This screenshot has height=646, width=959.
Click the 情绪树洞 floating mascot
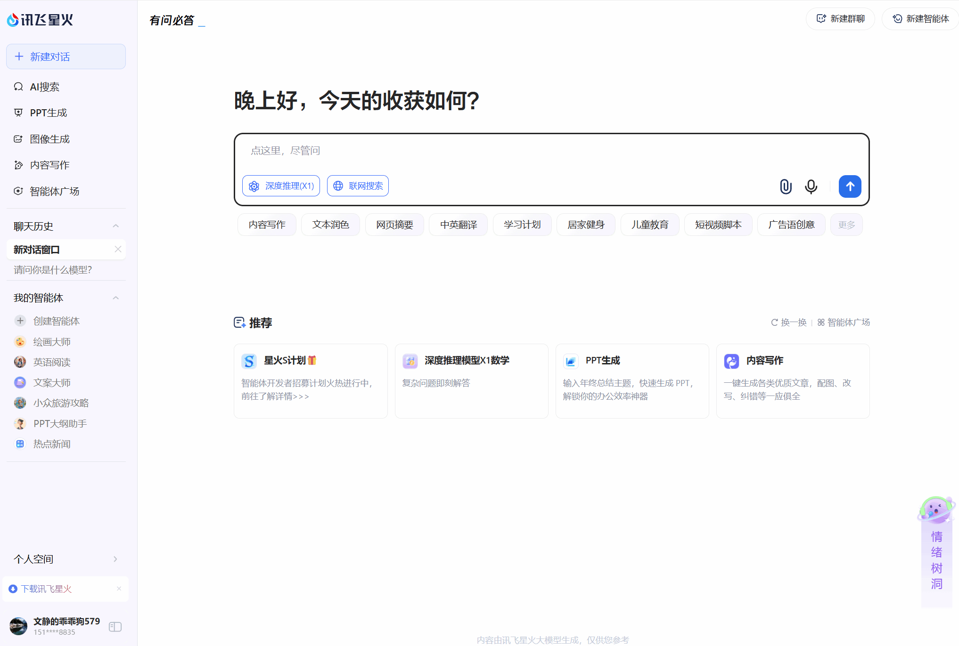[936, 551]
